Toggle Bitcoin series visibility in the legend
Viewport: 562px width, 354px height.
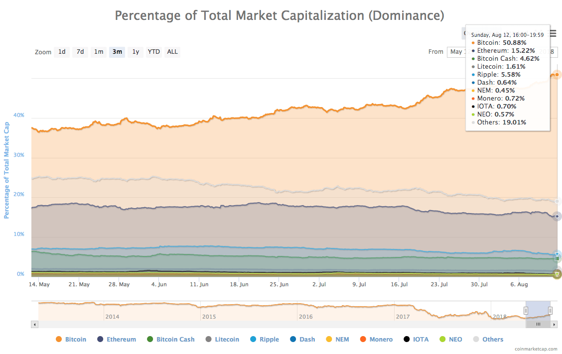point(71,339)
